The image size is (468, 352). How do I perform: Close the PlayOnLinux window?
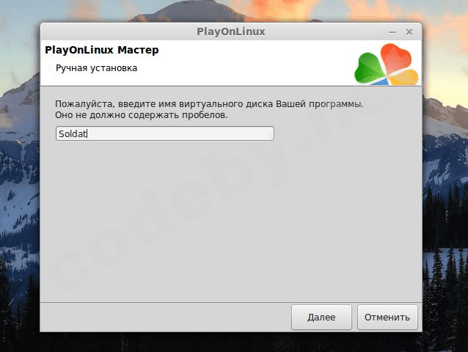coord(409,32)
